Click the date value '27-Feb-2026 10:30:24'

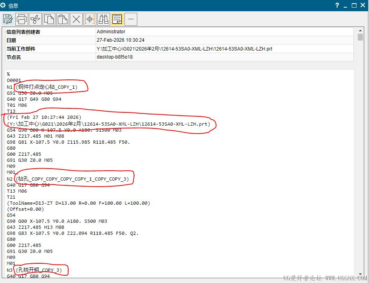pos(224,40)
